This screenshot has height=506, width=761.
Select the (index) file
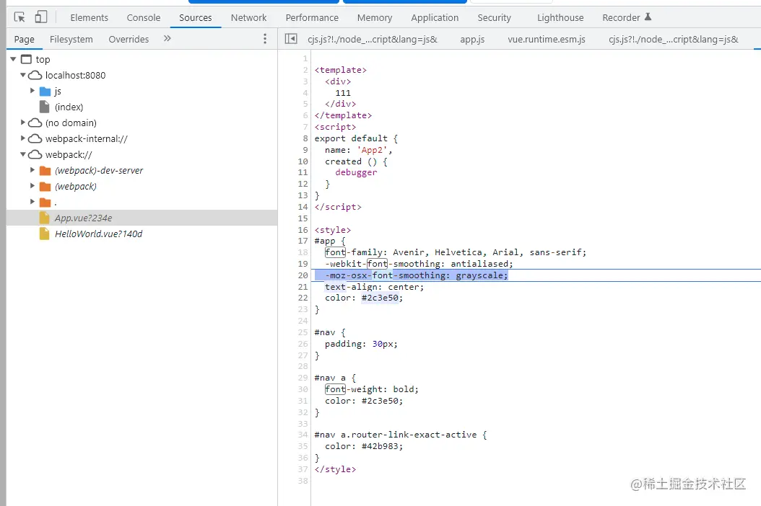tap(69, 107)
